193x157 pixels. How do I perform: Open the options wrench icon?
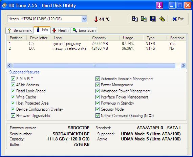162,19
